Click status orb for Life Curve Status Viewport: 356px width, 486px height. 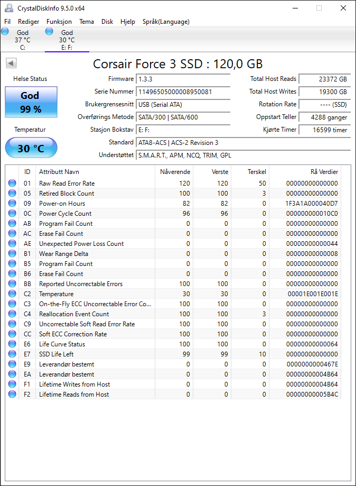point(12,344)
